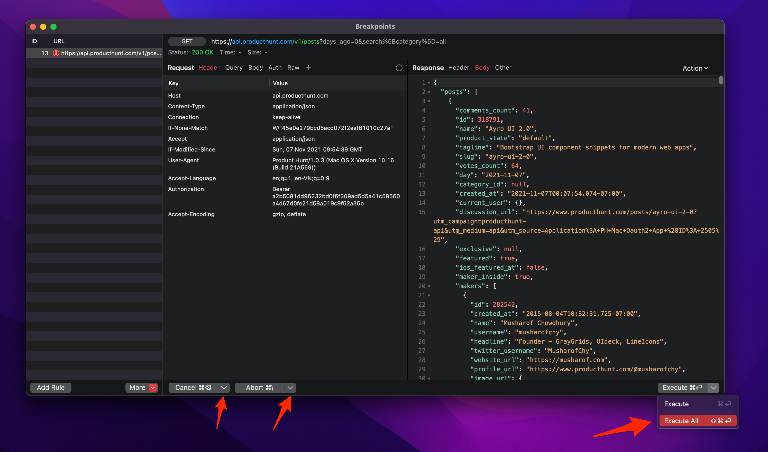The height and width of the screenshot is (452, 768).
Task: Open the chevron next to Abort
Action: click(290, 388)
